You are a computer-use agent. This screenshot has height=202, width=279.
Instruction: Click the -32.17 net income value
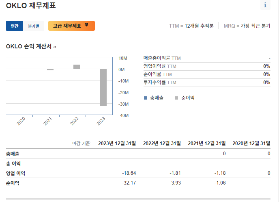pos(129,183)
